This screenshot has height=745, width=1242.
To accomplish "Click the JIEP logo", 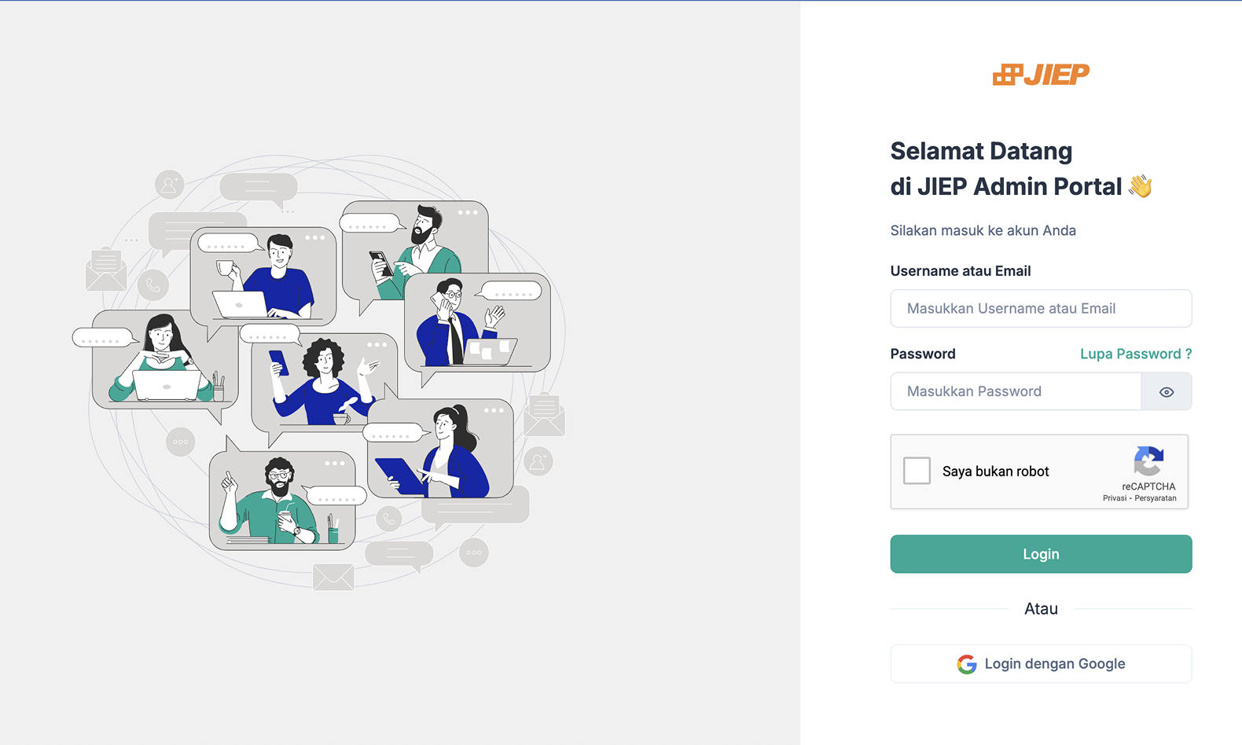I will (x=1041, y=75).
